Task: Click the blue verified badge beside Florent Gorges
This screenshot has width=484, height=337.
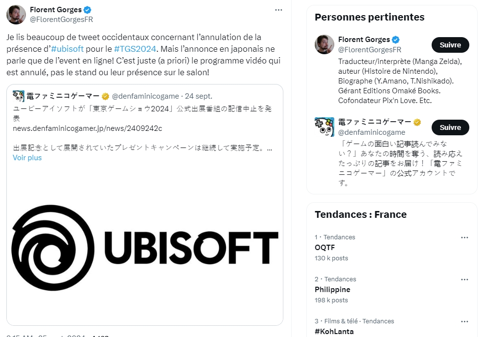Action: pyautogui.click(x=87, y=10)
